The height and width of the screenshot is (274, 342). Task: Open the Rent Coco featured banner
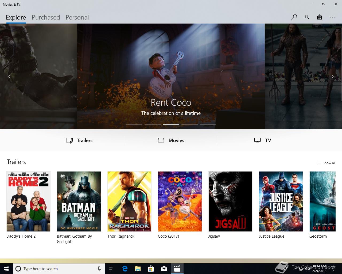[x=171, y=76]
